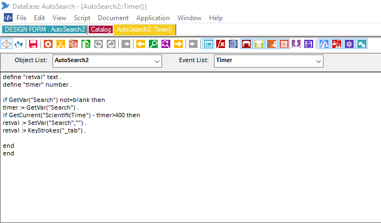
Task: Click the gray redo arrow icon
Action: (x=111, y=44)
